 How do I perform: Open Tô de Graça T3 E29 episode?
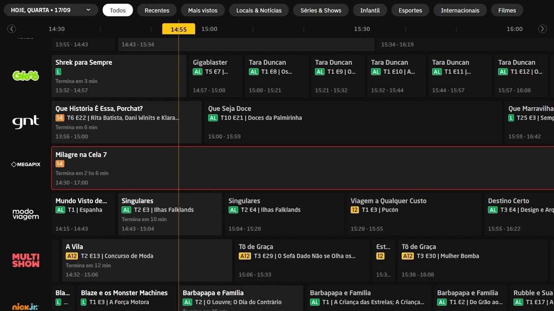302,260
